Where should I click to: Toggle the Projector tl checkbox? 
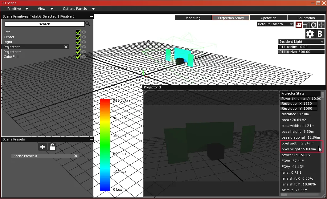point(78,47)
